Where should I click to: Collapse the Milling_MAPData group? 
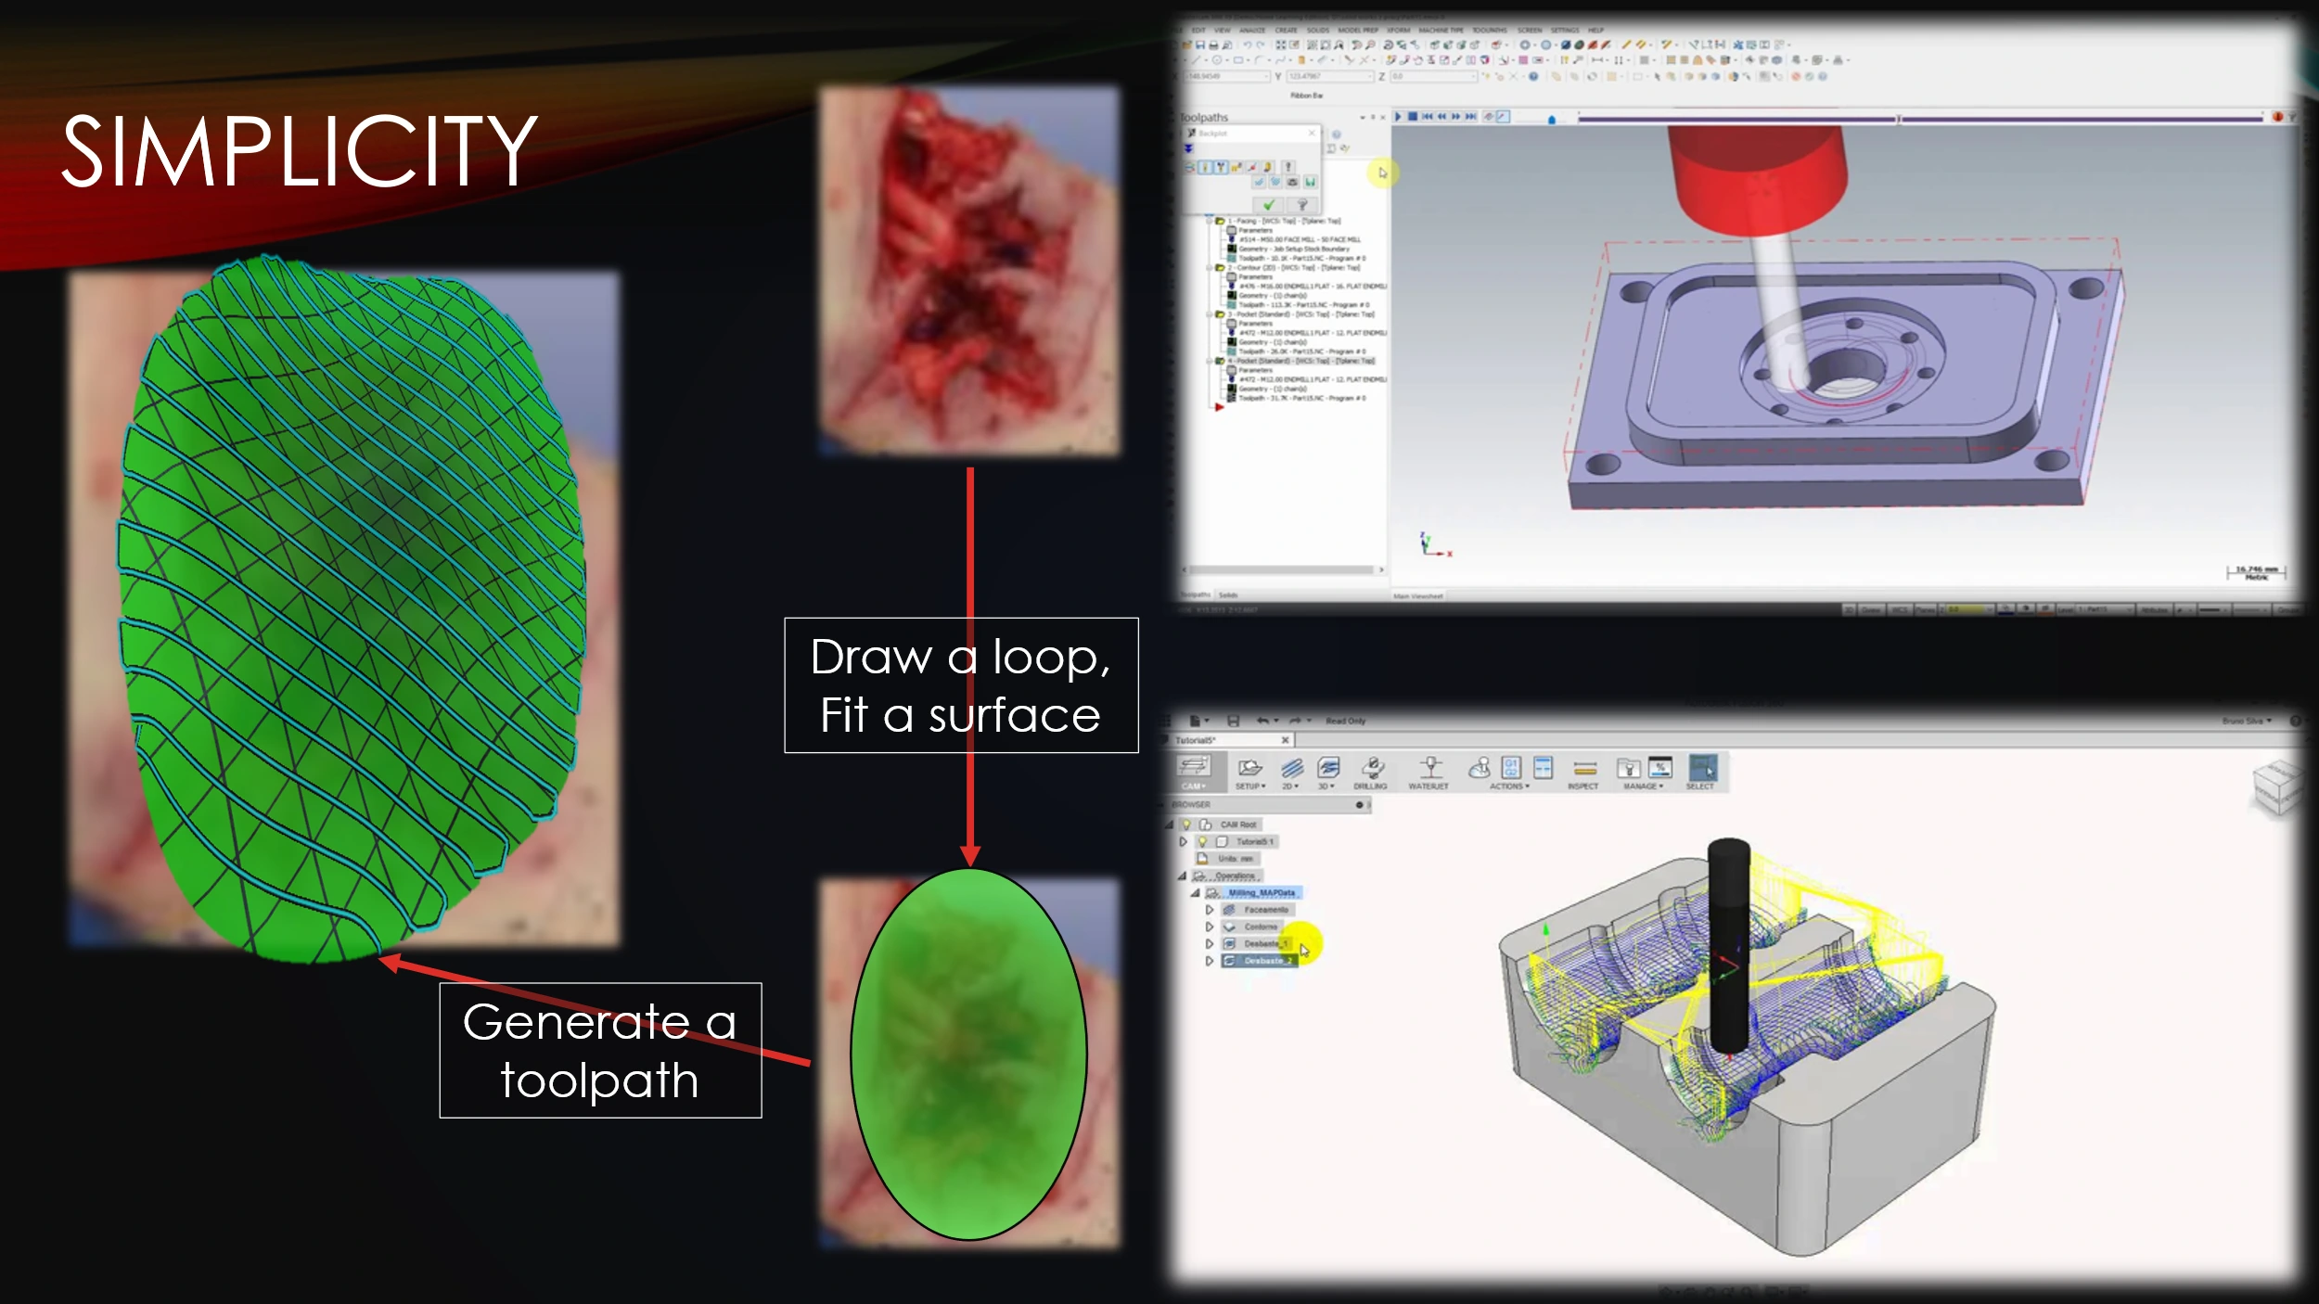click(x=1194, y=893)
